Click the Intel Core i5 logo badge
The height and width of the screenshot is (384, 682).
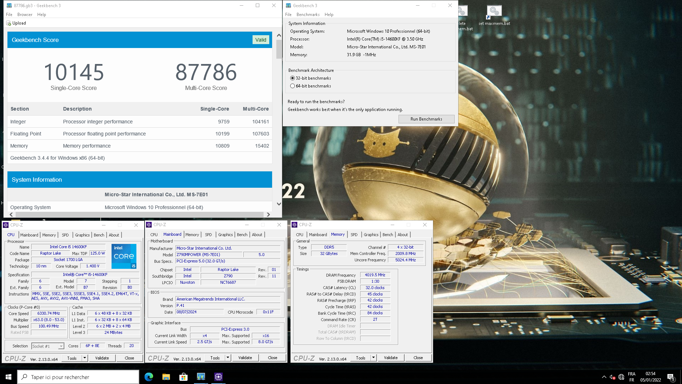pyautogui.click(x=124, y=256)
